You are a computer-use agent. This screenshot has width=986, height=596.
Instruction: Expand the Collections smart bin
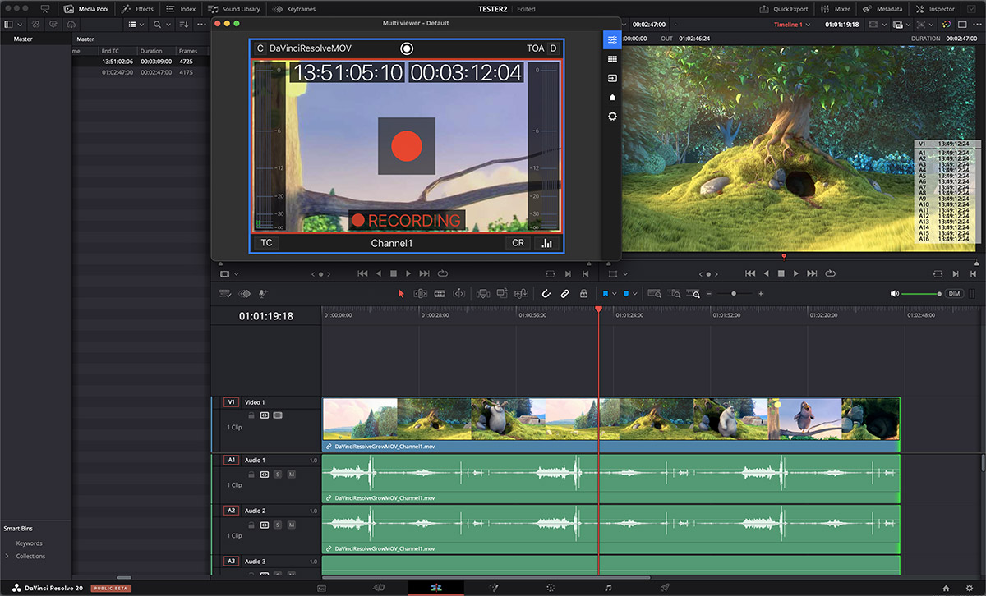pyautogui.click(x=7, y=557)
